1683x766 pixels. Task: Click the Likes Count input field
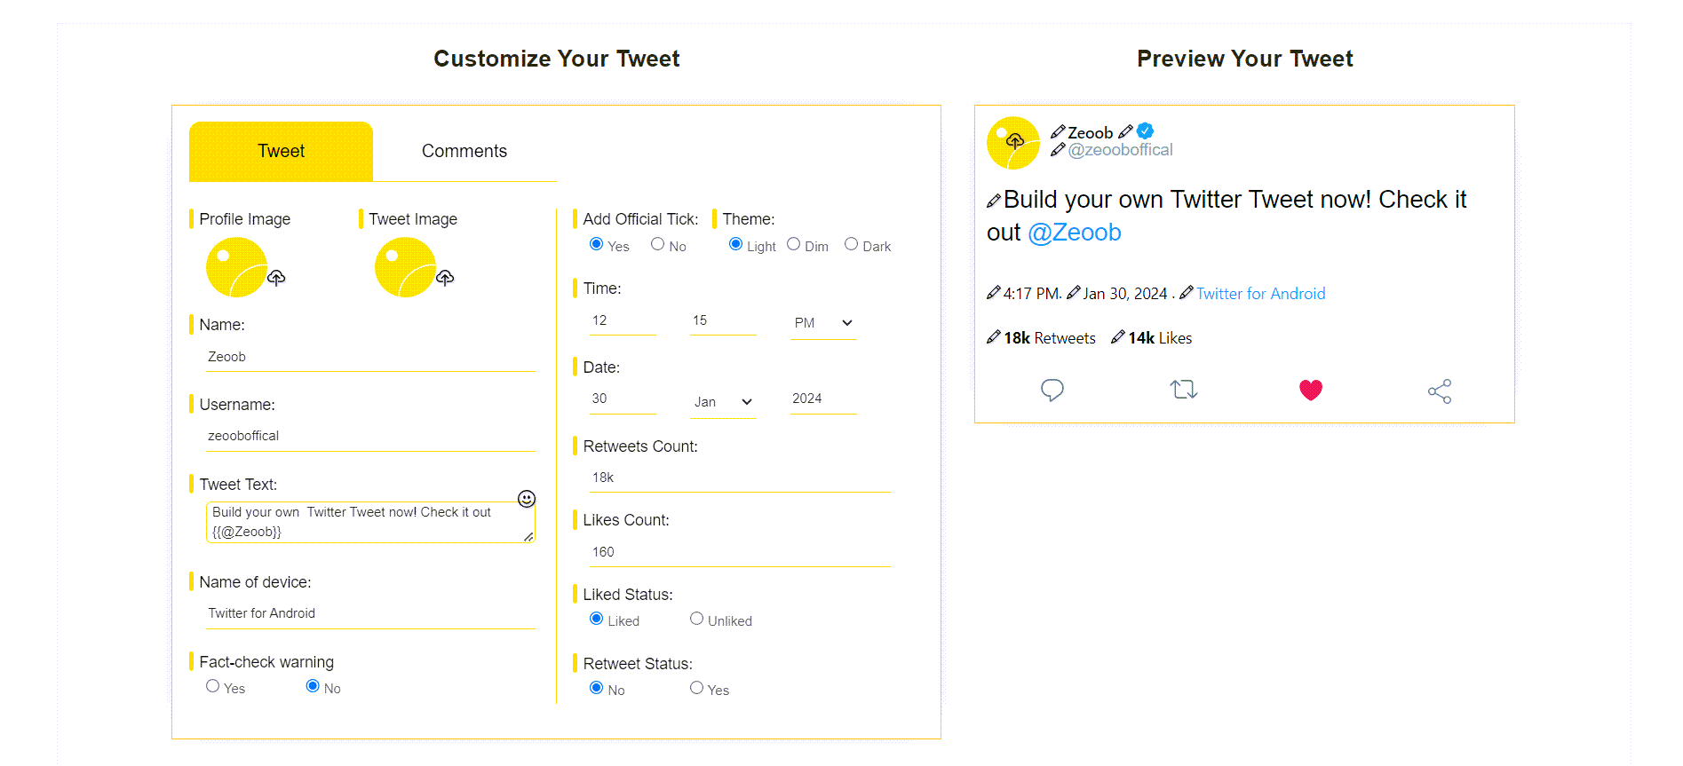739,552
